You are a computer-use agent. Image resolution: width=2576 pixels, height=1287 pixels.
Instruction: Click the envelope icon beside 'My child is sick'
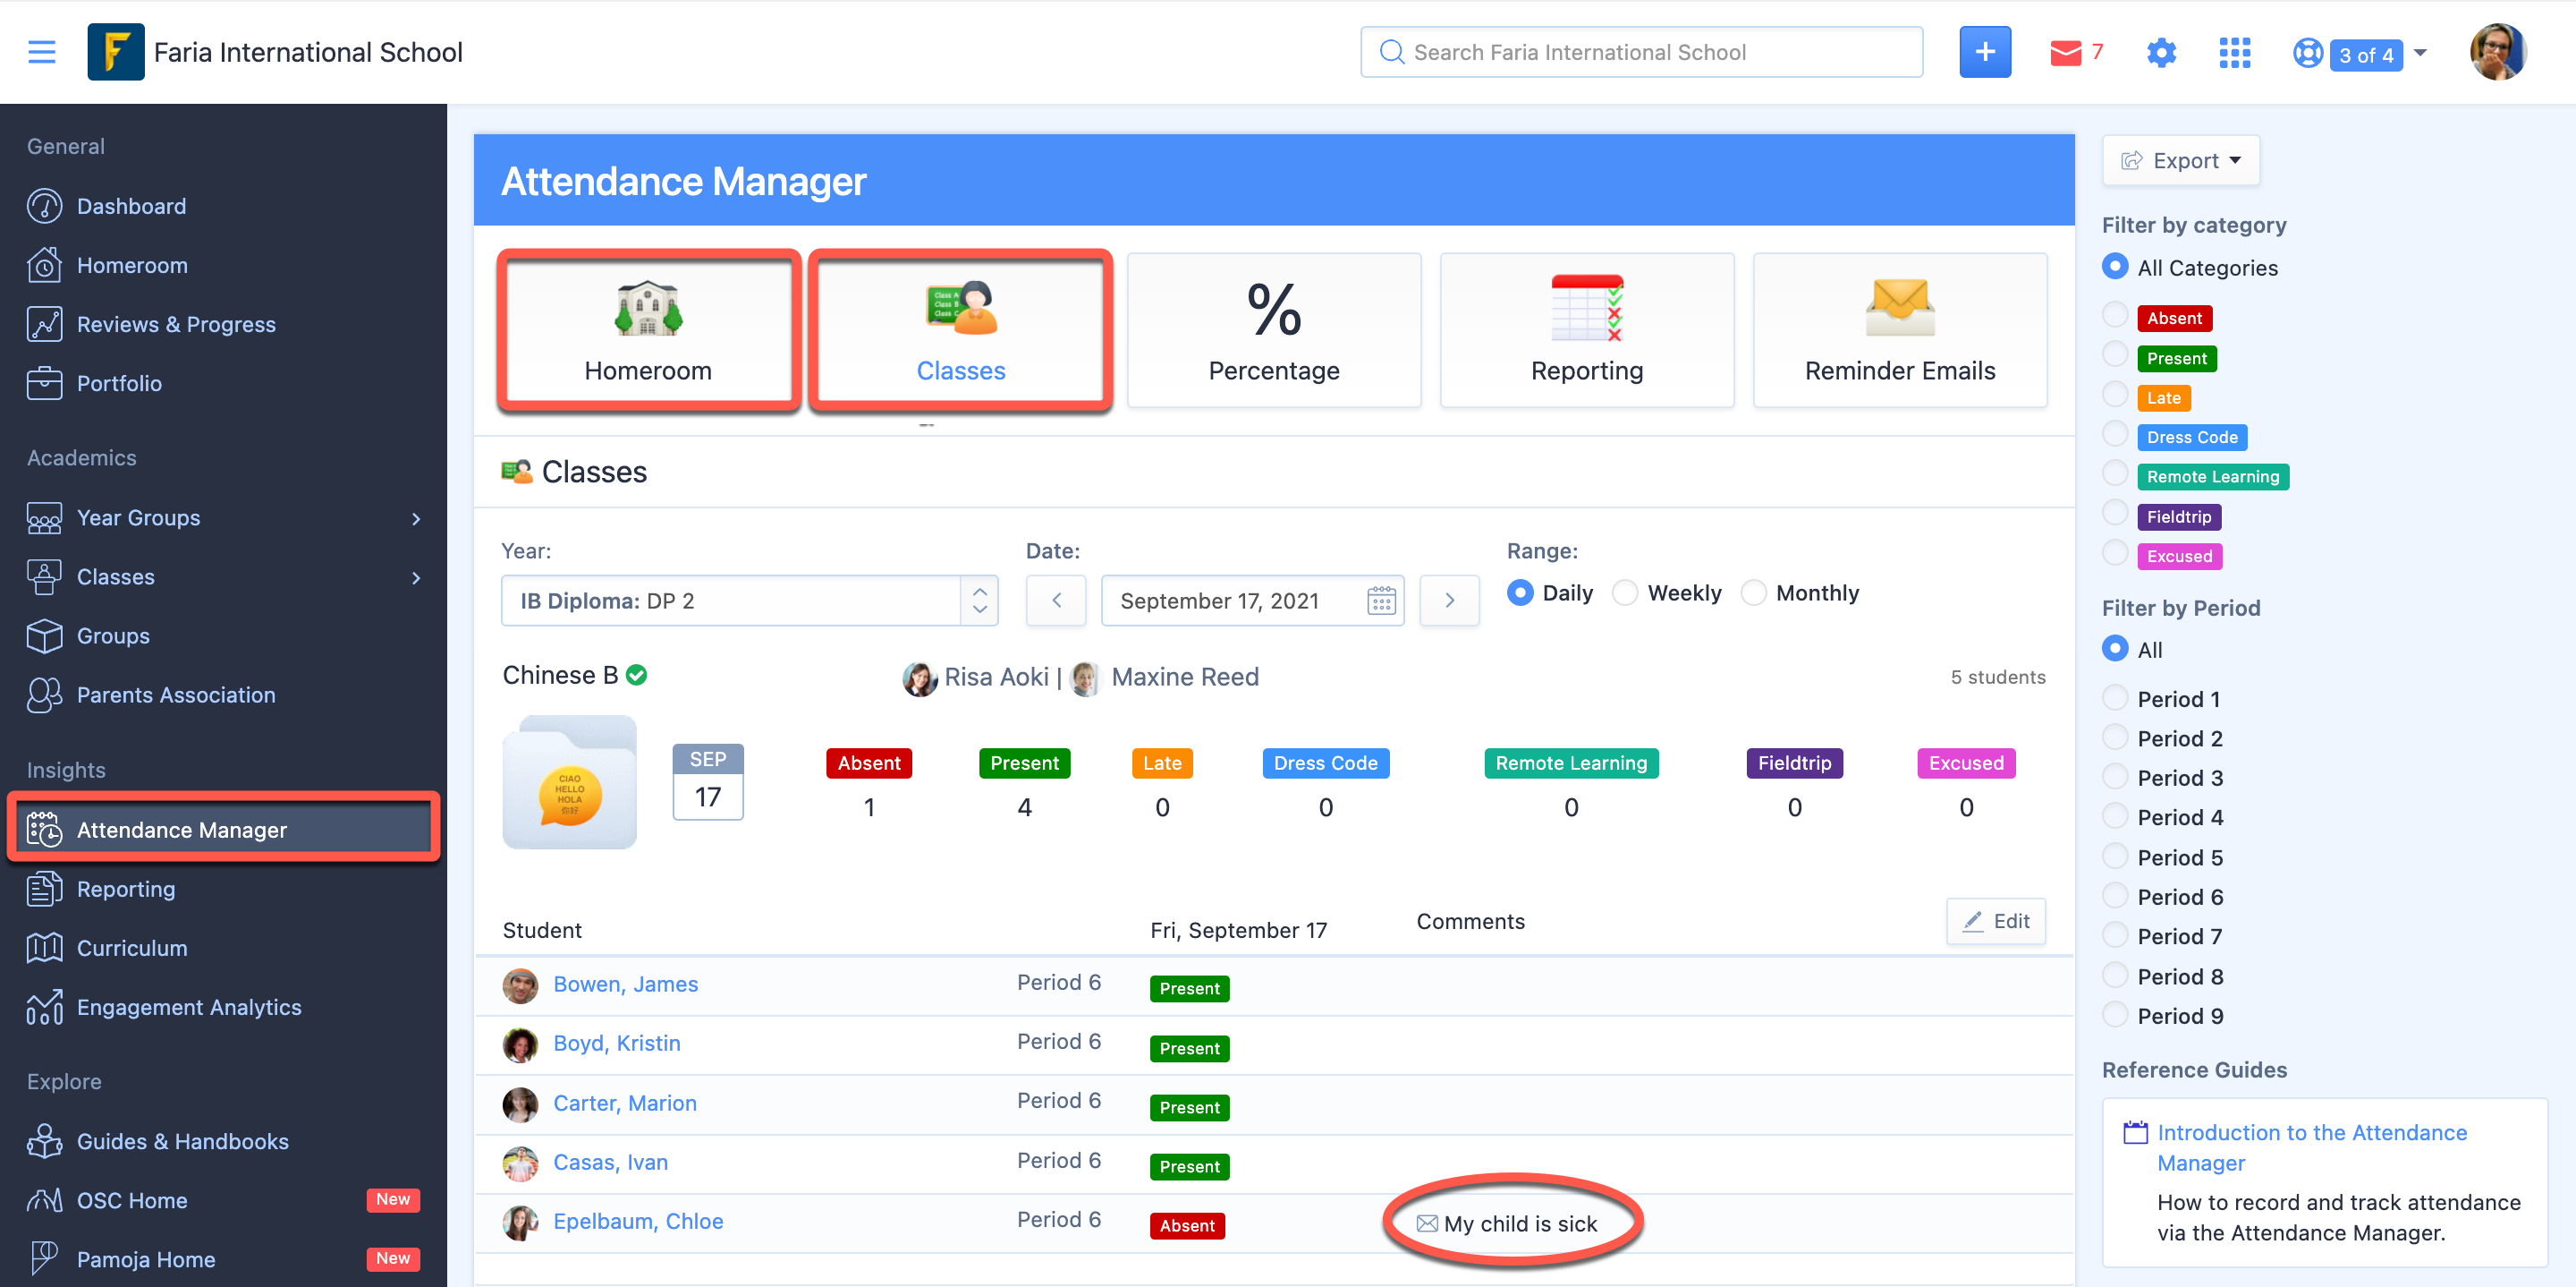pos(1427,1223)
